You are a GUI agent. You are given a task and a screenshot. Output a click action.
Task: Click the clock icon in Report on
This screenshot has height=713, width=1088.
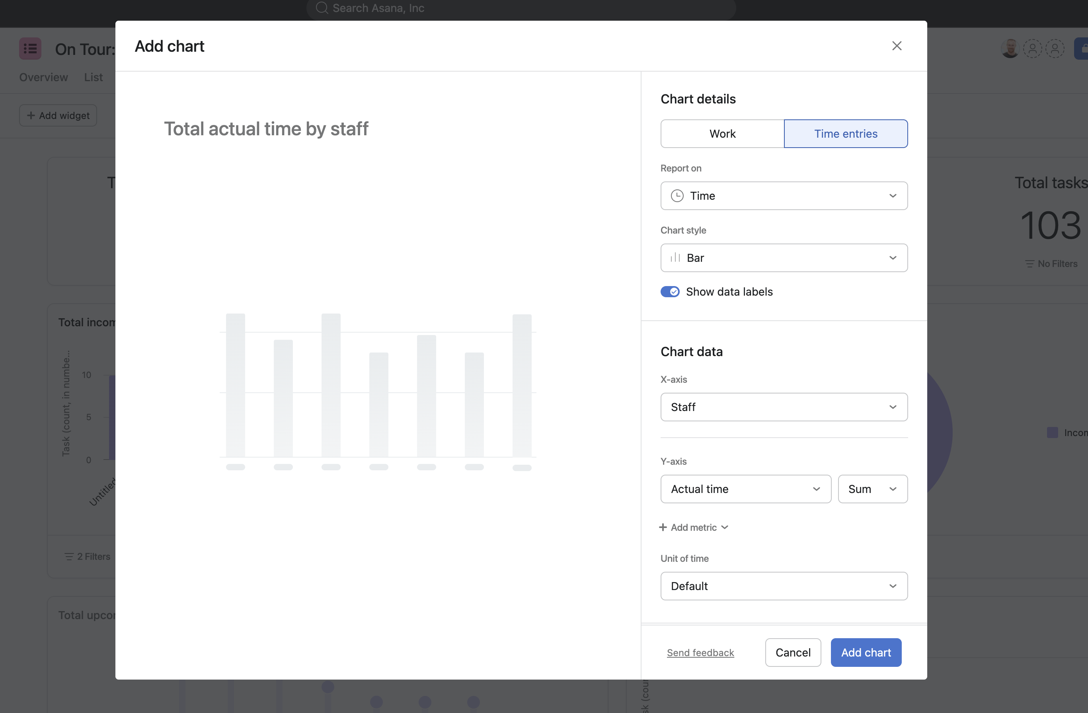tap(677, 196)
